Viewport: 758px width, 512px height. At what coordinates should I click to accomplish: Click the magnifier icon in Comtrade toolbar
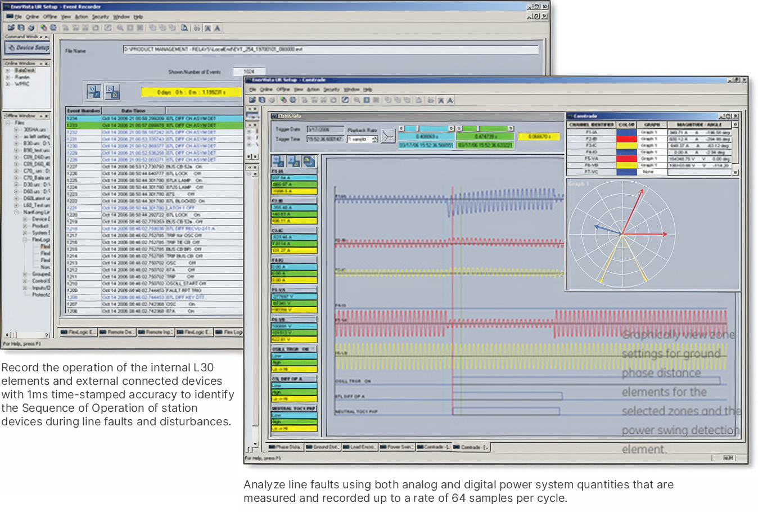coord(357,100)
